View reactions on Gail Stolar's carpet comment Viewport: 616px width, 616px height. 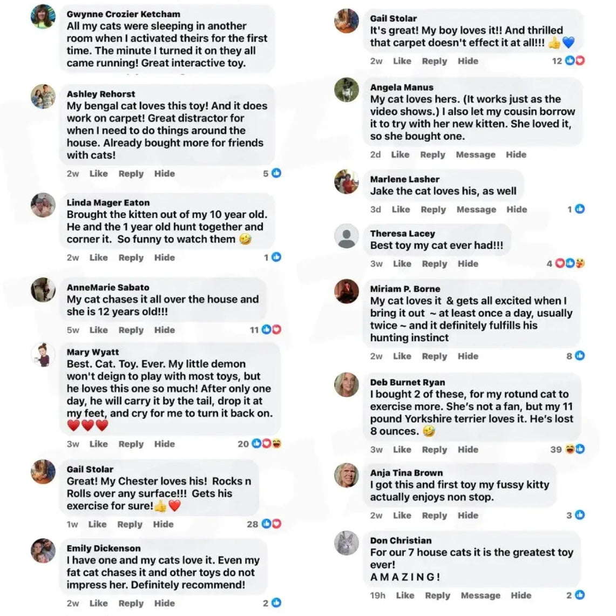(575, 60)
